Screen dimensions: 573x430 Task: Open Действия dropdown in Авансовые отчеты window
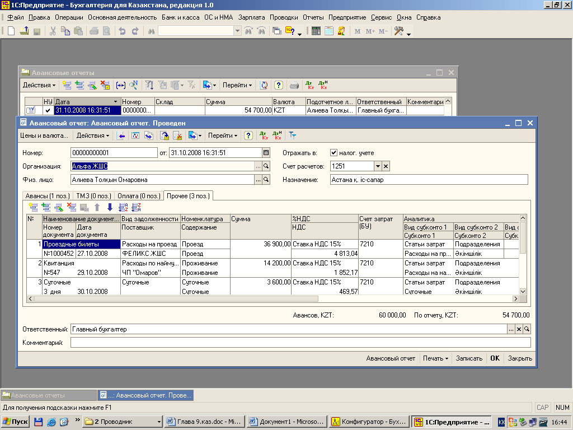(x=39, y=85)
